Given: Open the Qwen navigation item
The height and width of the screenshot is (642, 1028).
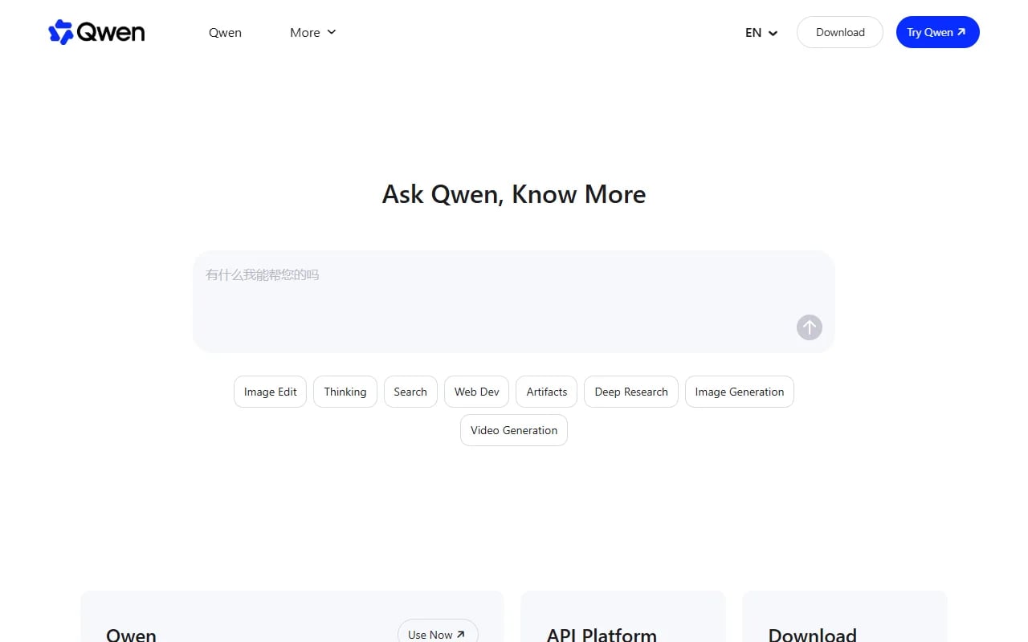Looking at the screenshot, I should pyautogui.click(x=225, y=33).
